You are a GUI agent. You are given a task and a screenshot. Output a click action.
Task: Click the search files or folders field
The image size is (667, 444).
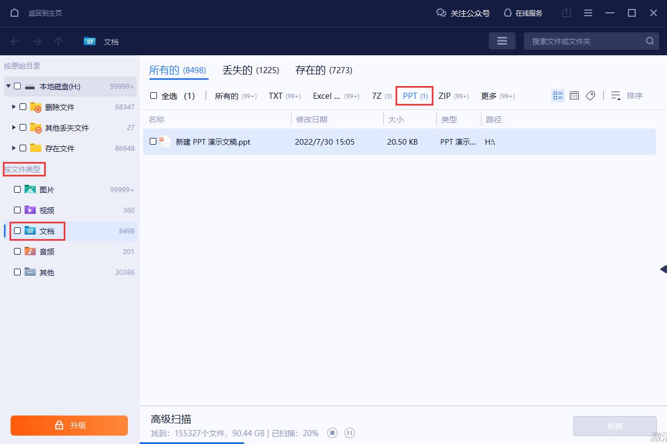(584, 41)
